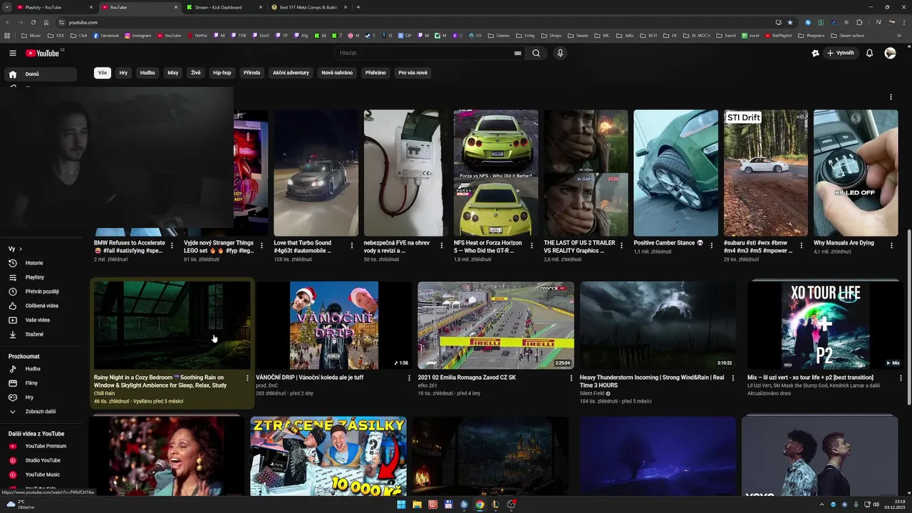The width and height of the screenshot is (912, 513).
Task: Switch to Best TFT Meta Comps tab
Action: coord(309,7)
